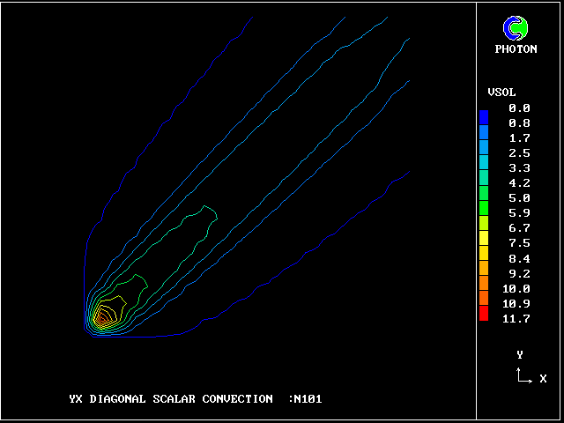Click the PHOTON text label under logo
Image resolution: width=564 pixels, height=423 pixels.
click(x=516, y=49)
